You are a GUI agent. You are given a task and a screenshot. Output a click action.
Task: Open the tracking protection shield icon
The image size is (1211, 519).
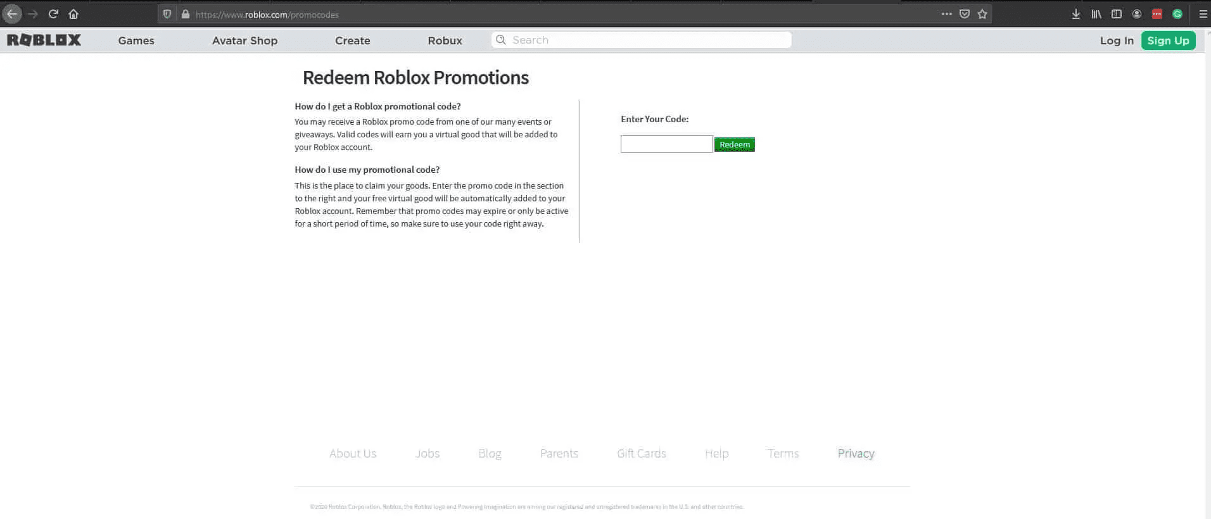click(x=167, y=14)
